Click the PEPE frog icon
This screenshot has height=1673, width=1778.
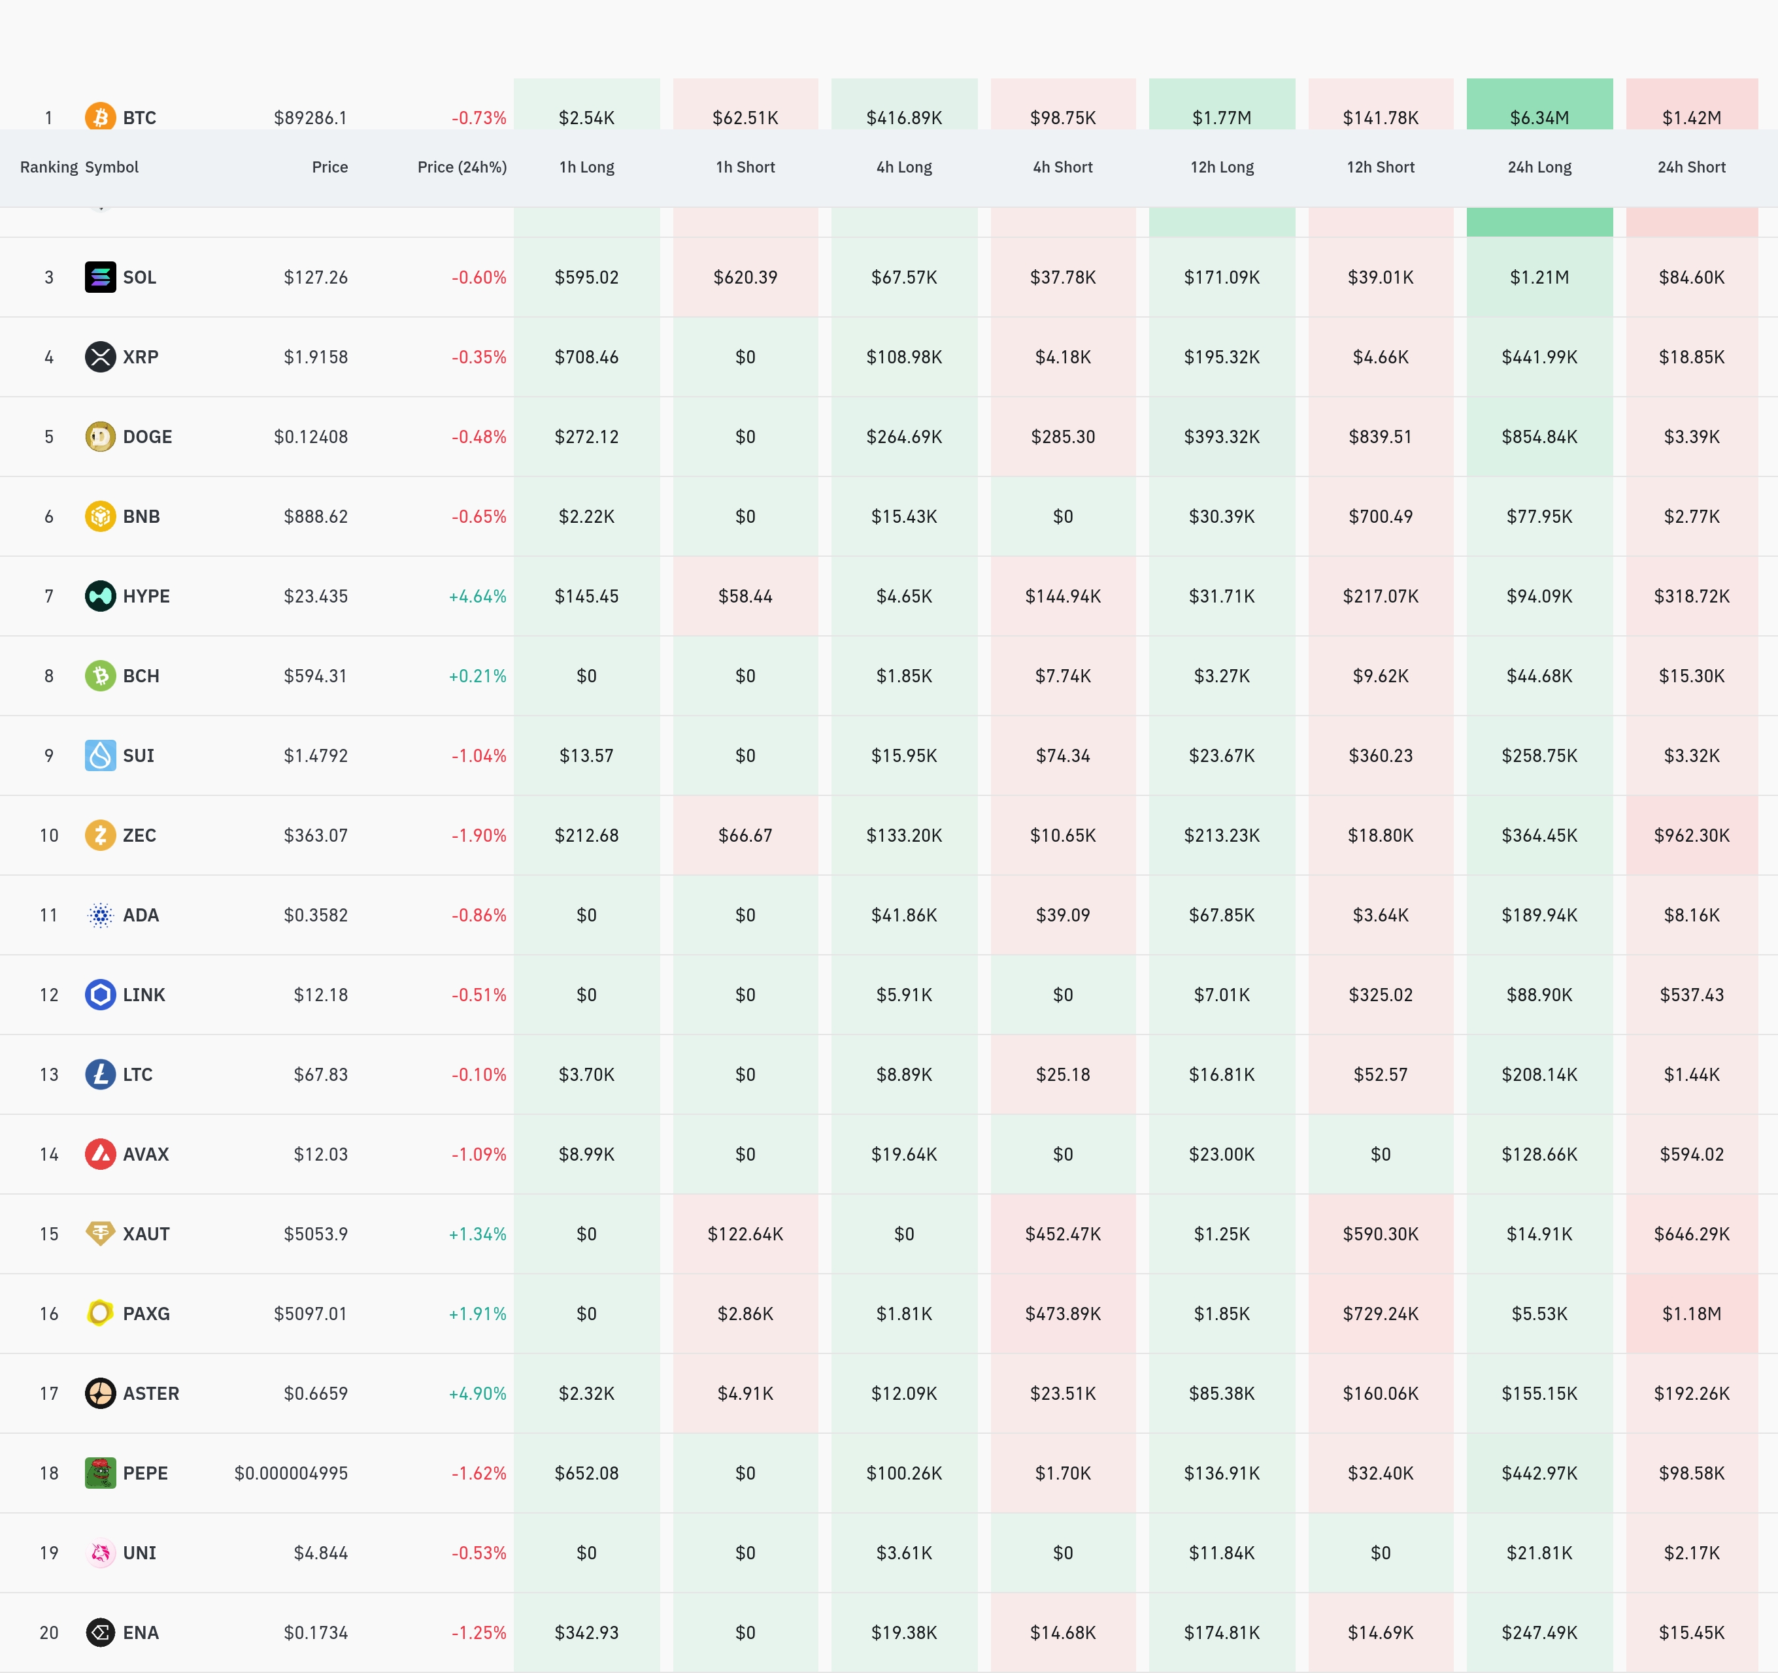(x=100, y=1473)
